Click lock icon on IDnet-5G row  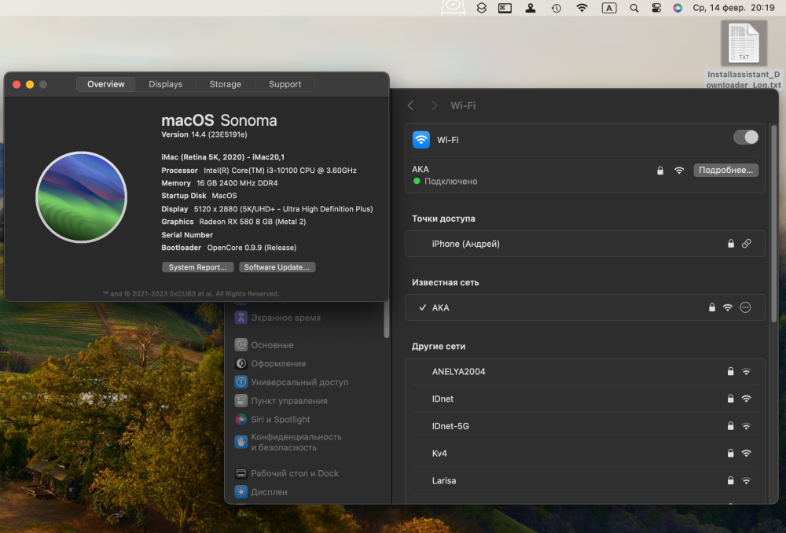tap(730, 426)
